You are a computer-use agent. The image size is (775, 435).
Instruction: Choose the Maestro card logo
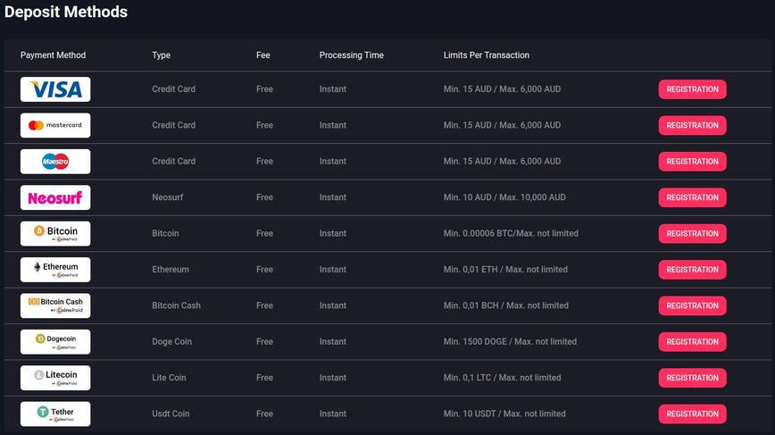pos(55,162)
